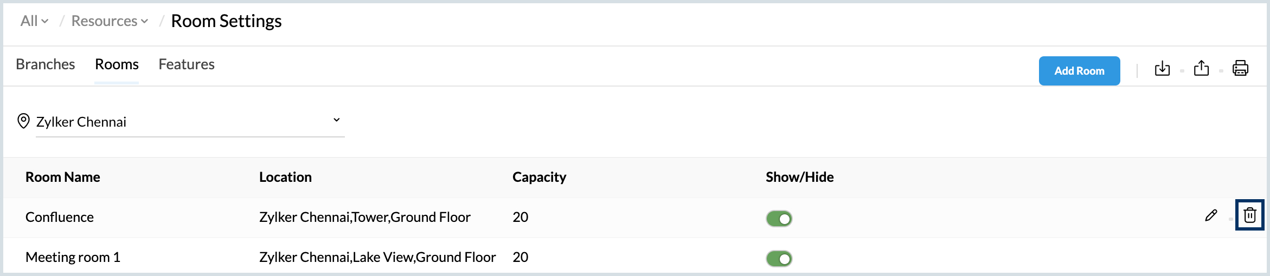Screen dimensions: 1270x276
Task: Click the export (share) icon
Action: click(1201, 69)
